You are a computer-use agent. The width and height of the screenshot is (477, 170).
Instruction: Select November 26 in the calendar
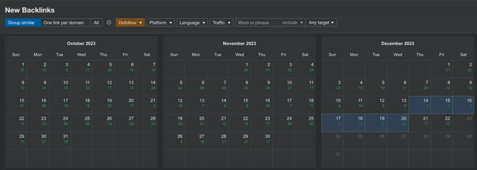pyautogui.click(x=174, y=141)
